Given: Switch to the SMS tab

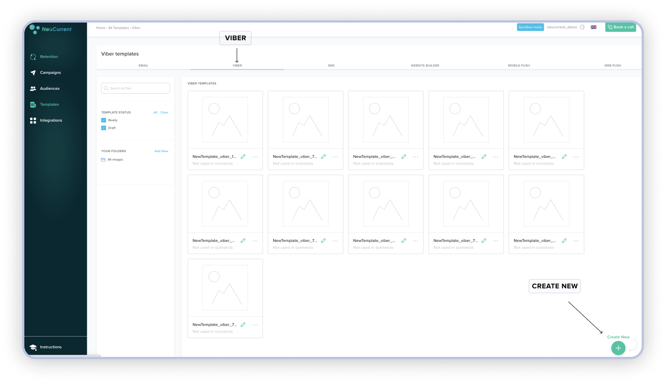Looking at the screenshot, I should 331,65.
